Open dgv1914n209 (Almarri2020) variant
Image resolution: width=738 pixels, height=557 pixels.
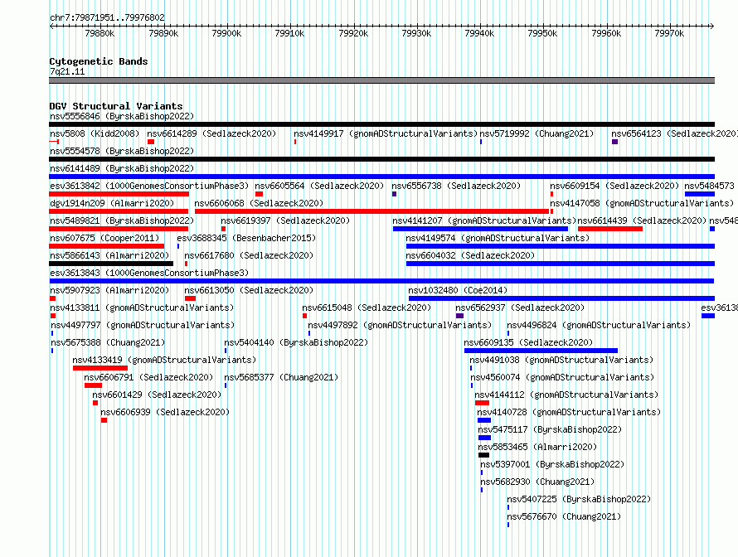tap(112, 203)
